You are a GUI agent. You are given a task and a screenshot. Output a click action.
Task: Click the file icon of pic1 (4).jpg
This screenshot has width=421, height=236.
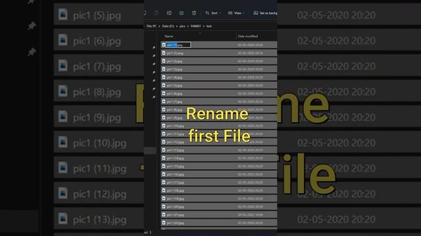point(164,77)
